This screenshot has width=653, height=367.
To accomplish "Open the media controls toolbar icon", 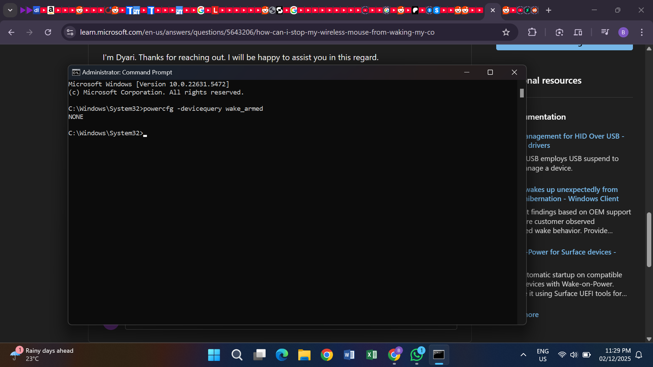I will click(605, 32).
